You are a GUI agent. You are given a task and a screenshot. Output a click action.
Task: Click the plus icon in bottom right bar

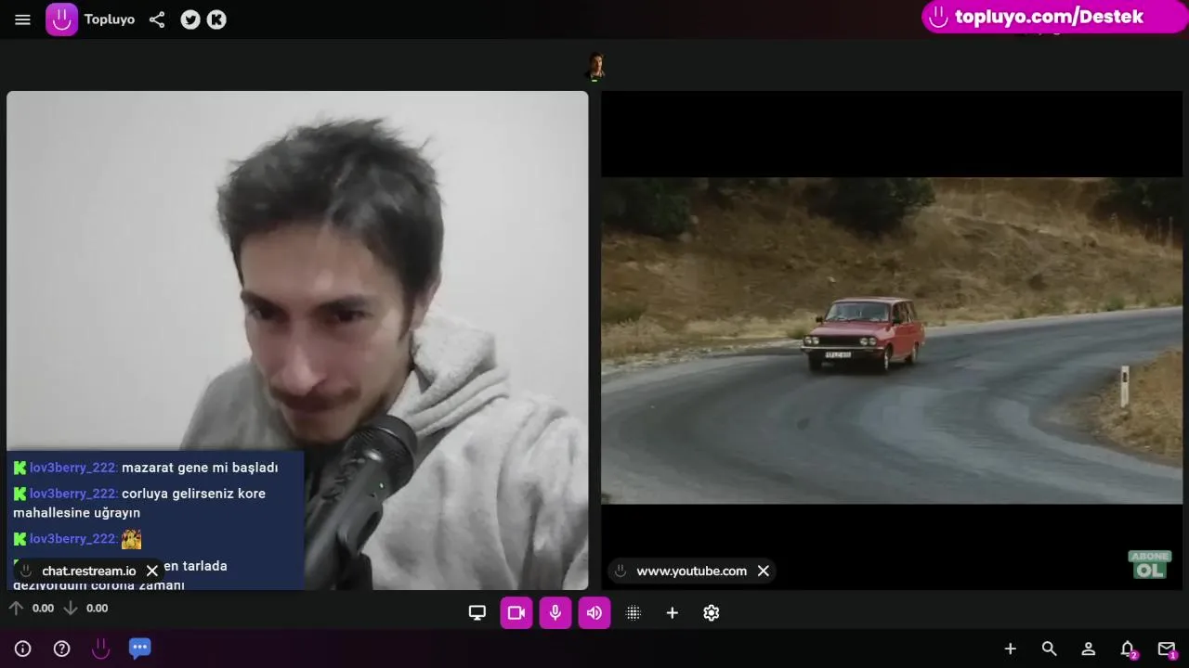point(1011,649)
